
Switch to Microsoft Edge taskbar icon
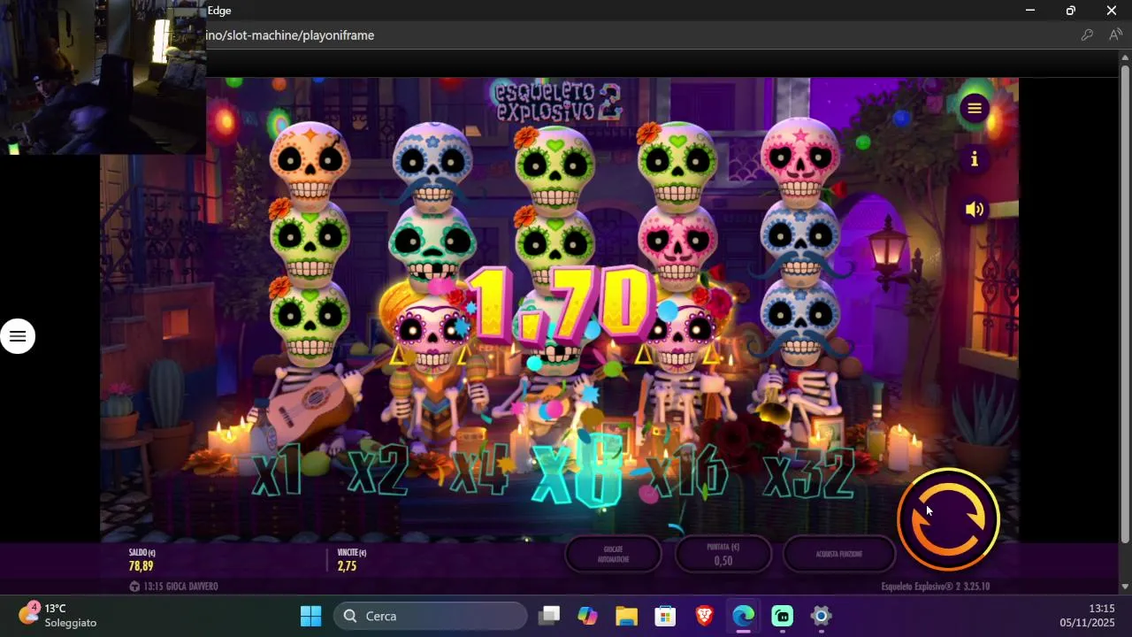tap(744, 616)
